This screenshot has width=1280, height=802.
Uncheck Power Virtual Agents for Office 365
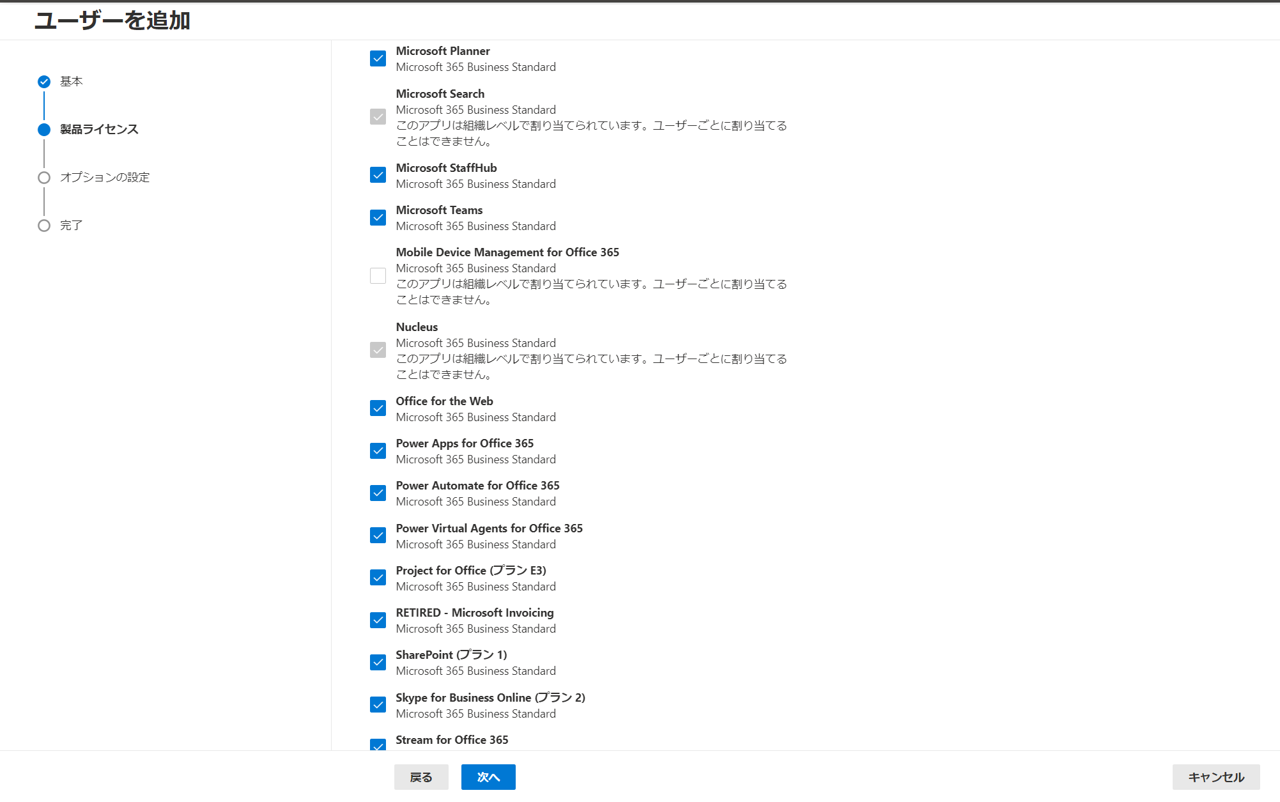click(x=378, y=536)
